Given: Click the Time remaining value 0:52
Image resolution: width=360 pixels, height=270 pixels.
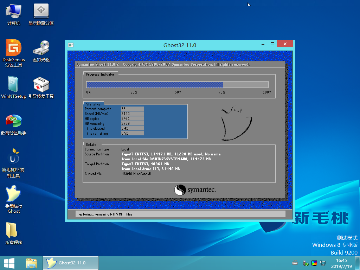Looking at the screenshot, I should click(133, 133).
